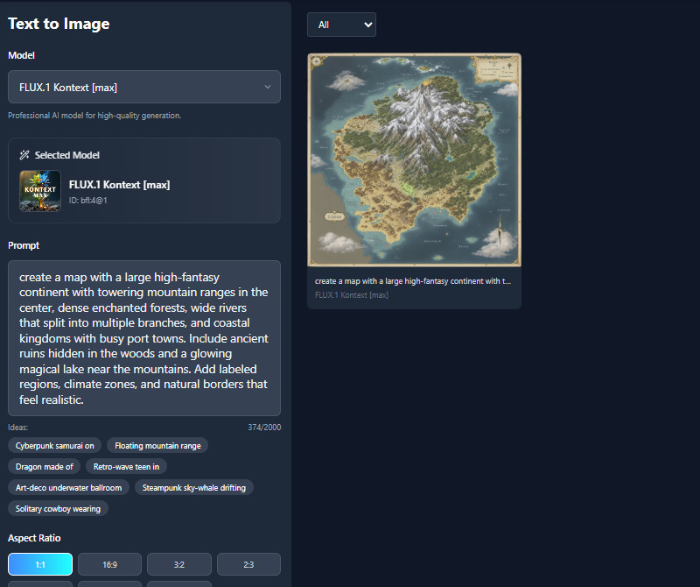The image size is (700, 587).
Task: Pick the Solitary cowboy wearing idea chip
Action: [x=58, y=509]
